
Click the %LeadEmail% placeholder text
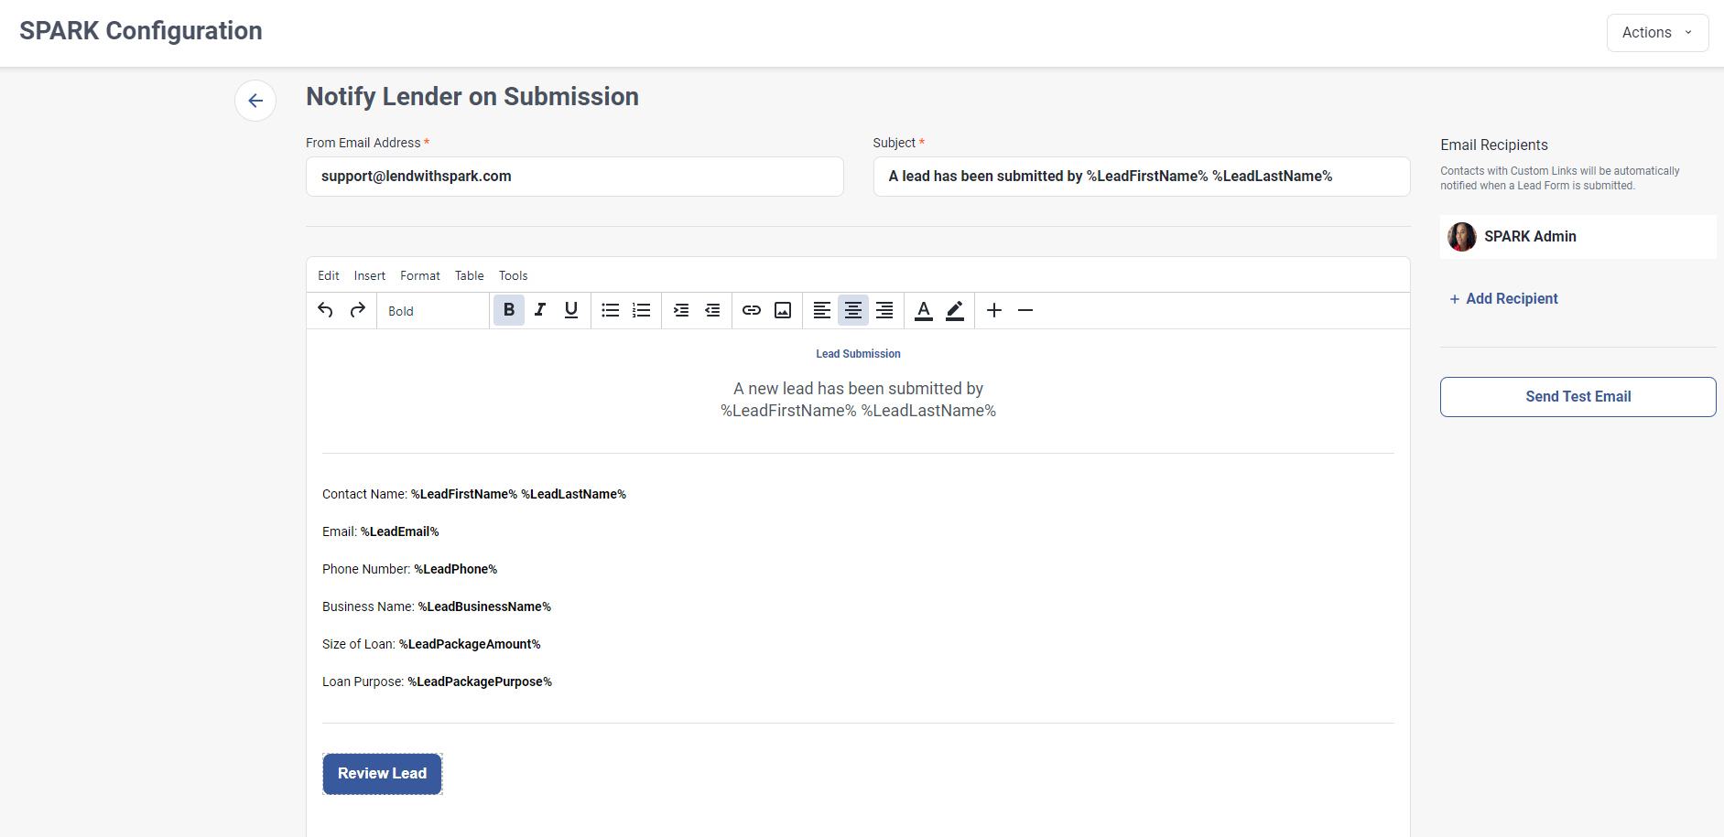400,531
